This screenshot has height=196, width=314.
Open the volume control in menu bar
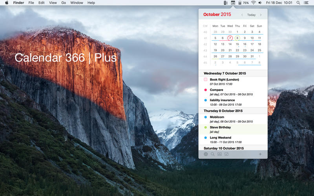260,3
